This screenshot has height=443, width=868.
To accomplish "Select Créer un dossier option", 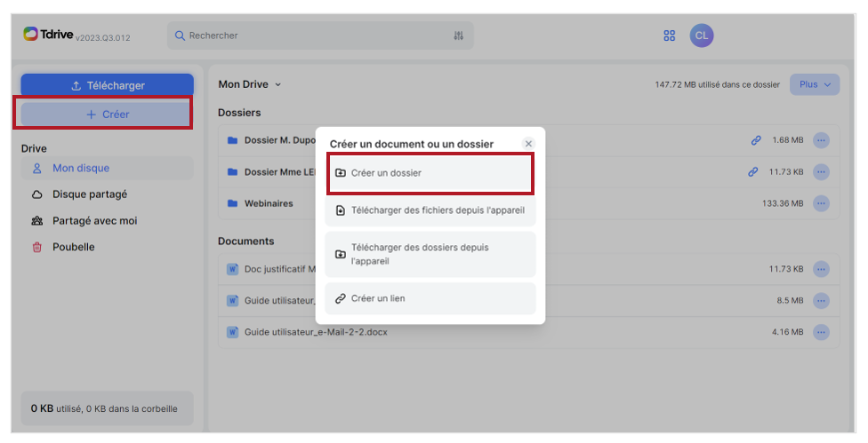I will pyautogui.click(x=430, y=173).
